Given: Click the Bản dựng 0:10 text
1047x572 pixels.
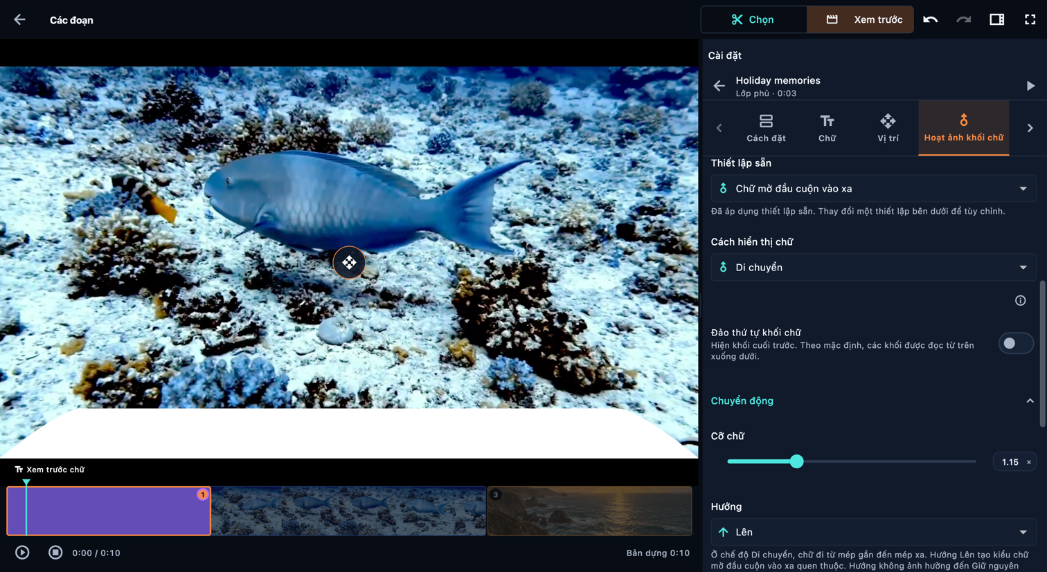Looking at the screenshot, I should 658,553.
